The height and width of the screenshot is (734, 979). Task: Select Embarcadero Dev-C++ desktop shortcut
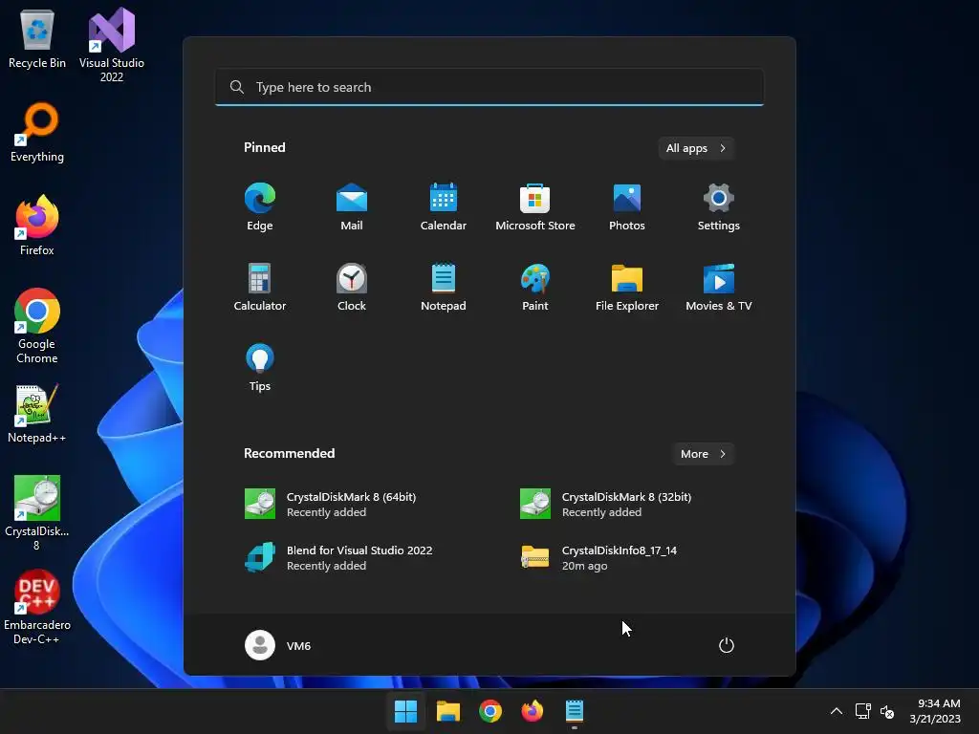coord(37,607)
